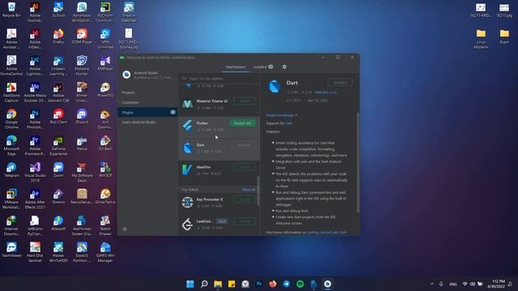Select Firefox desktop shortcut
This screenshot has height=291, width=518.
(58, 36)
